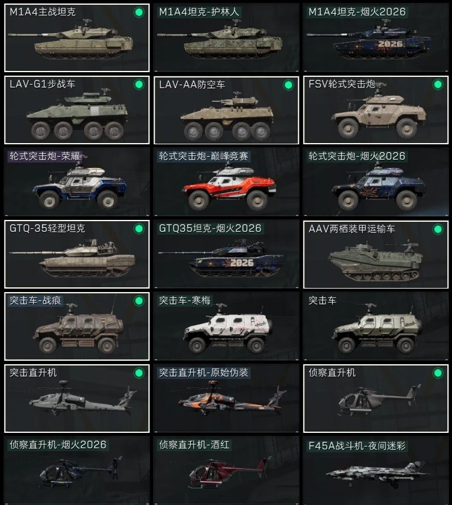
Task: Click the GTQ-35轻型坦克 tank image
Action: 72,259
